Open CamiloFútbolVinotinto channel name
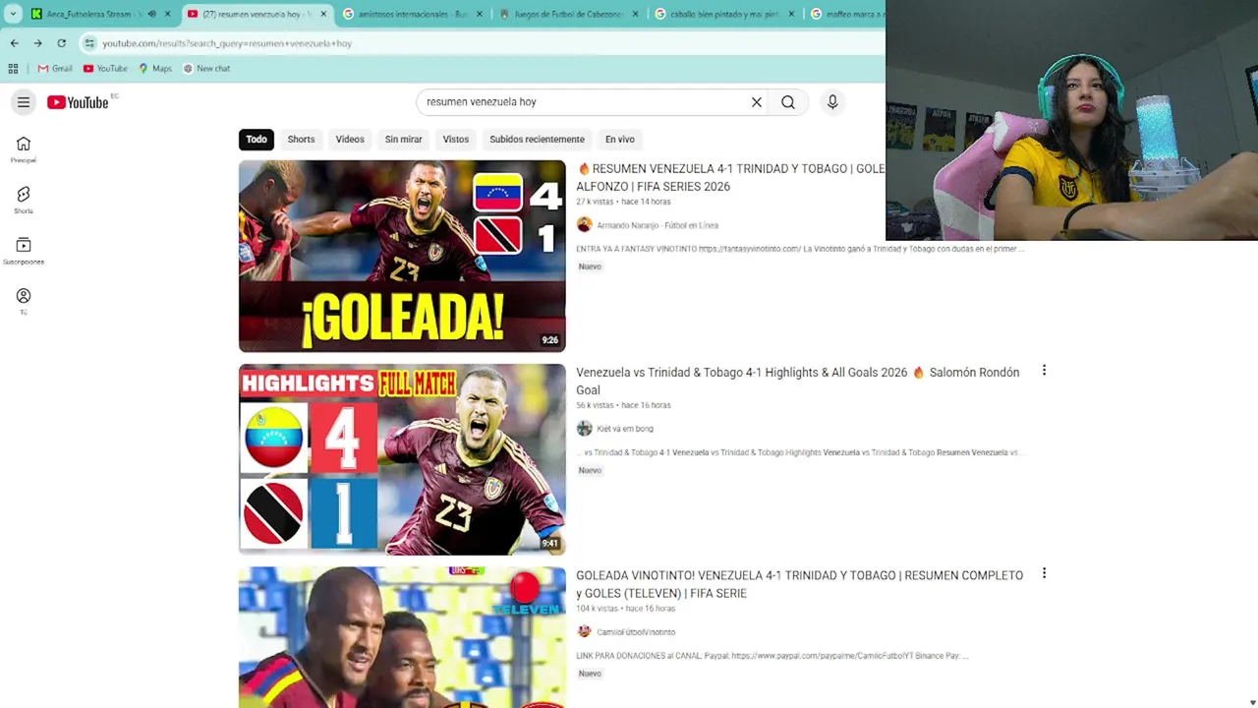This screenshot has height=708, width=1258. (x=636, y=632)
